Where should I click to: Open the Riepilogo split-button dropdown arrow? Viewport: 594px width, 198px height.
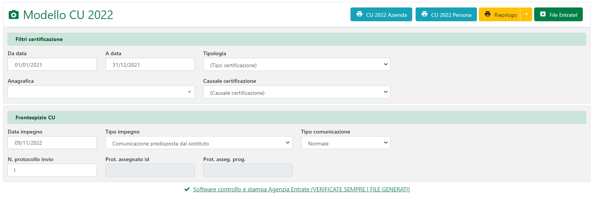526,15
